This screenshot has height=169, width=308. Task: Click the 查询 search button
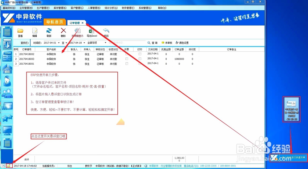tap(152, 42)
